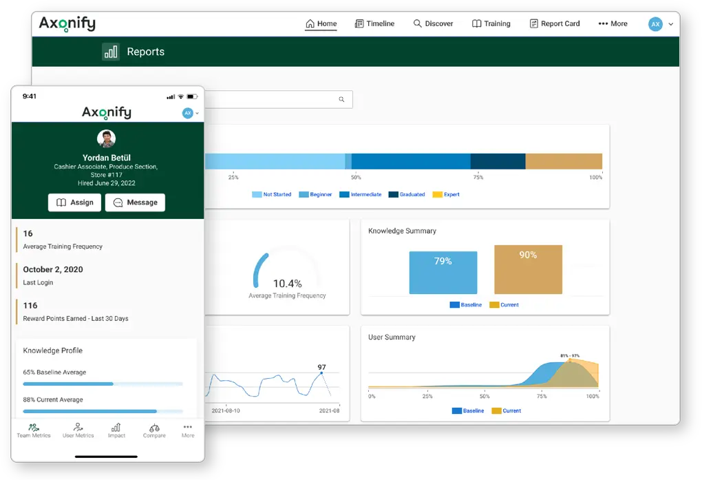Click the Intermediate legend item
The height and width of the screenshot is (480, 702).
361,194
